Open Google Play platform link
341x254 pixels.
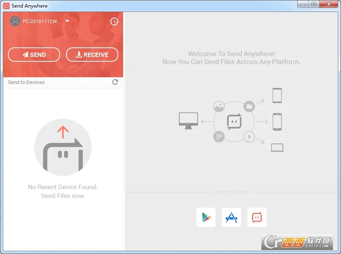[x=206, y=217]
